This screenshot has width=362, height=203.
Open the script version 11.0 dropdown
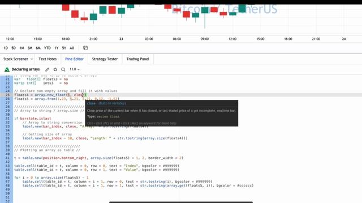pyautogui.click(x=75, y=69)
